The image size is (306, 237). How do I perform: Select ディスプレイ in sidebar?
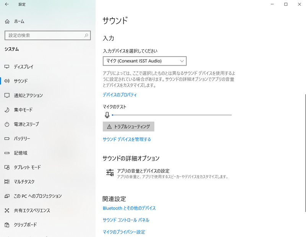click(x=24, y=67)
